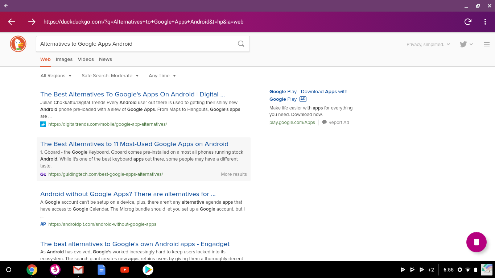Click the AndroidPIT AP favicon

coord(43,224)
